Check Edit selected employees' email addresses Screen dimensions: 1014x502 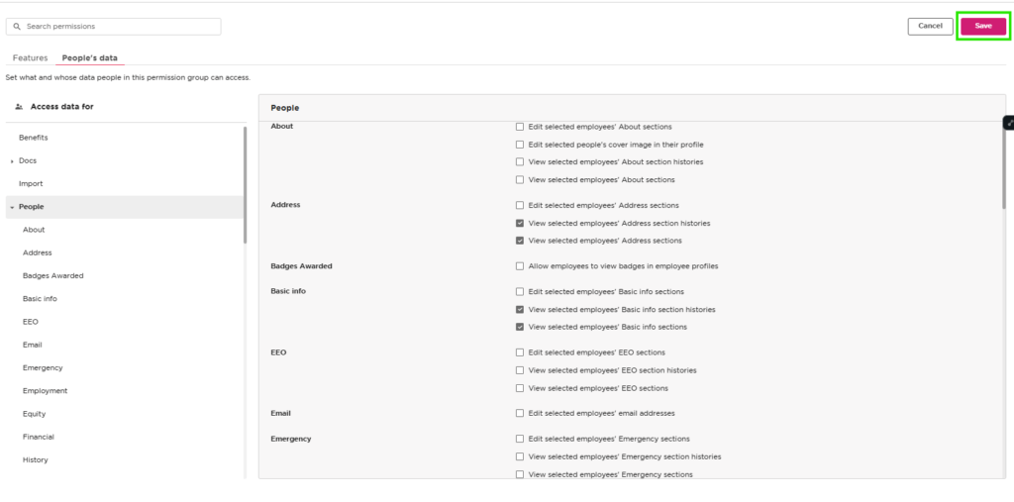tap(520, 413)
